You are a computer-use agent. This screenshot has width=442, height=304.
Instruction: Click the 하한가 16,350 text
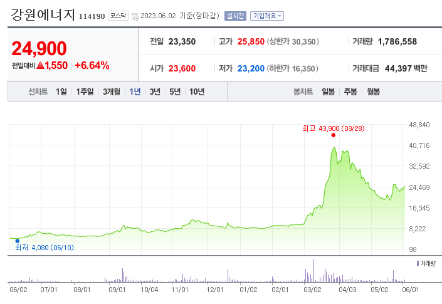pyautogui.click(x=293, y=68)
